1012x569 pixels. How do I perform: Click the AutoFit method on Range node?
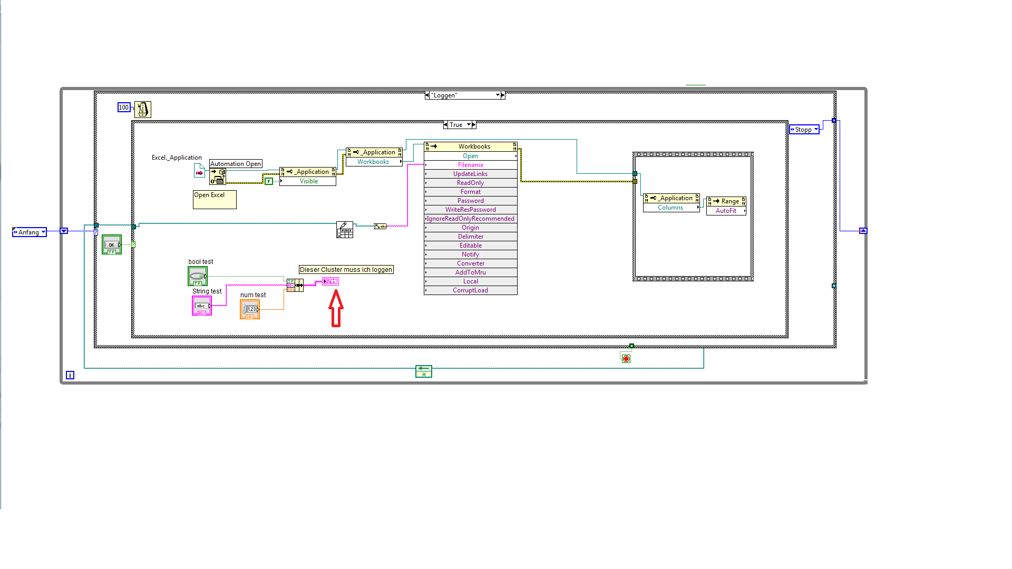tap(726, 211)
